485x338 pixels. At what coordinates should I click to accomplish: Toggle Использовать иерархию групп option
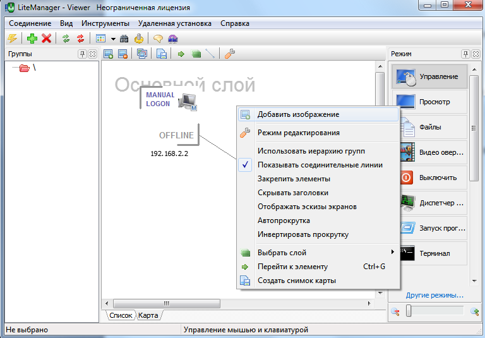(x=318, y=151)
